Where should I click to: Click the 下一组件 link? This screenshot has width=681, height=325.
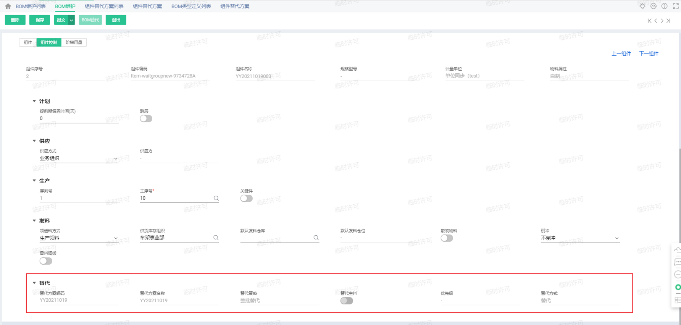(x=649, y=53)
